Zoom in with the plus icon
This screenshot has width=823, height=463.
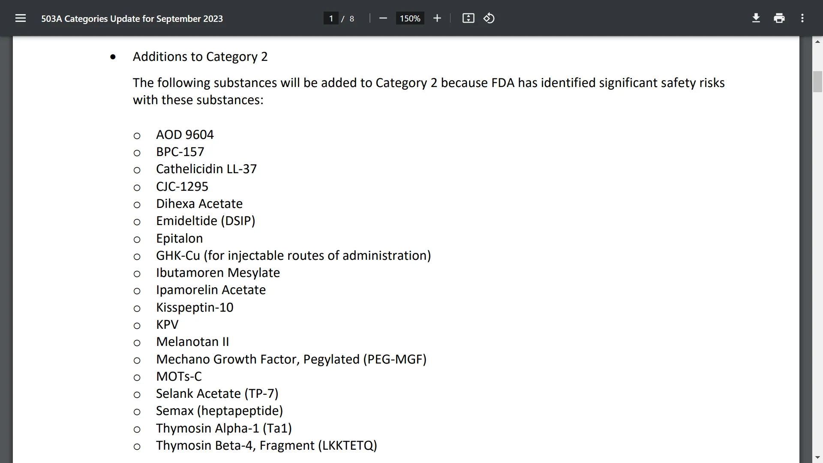click(437, 18)
